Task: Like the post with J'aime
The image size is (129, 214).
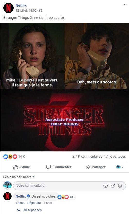Action: (22, 167)
